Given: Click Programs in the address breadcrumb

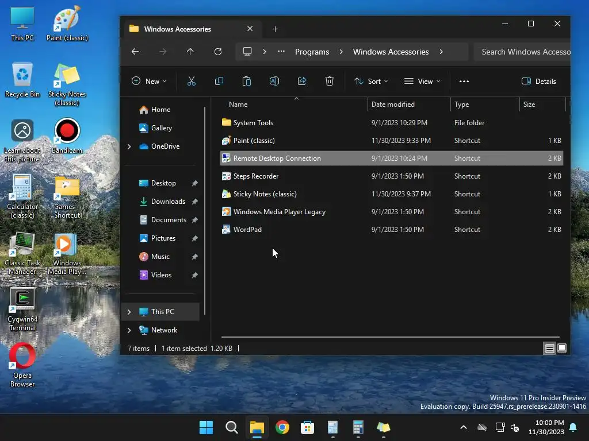Looking at the screenshot, I should tap(312, 52).
